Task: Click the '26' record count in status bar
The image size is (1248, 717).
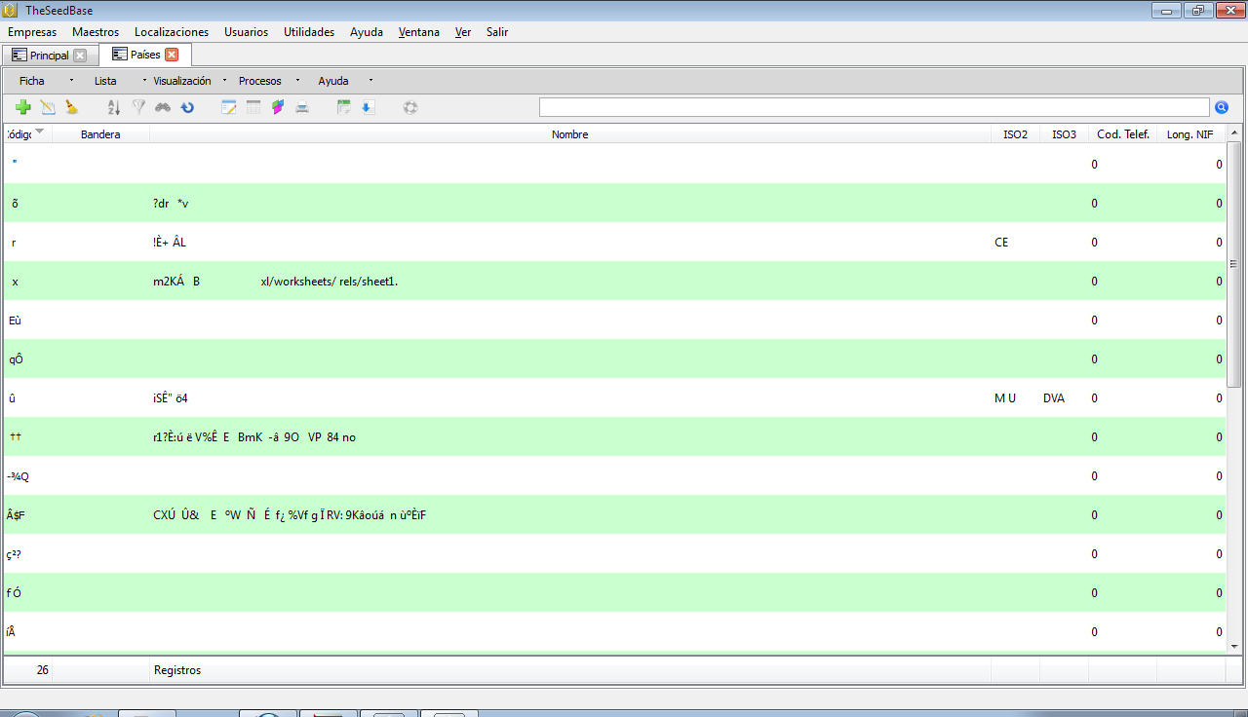Action: pos(43,670)
